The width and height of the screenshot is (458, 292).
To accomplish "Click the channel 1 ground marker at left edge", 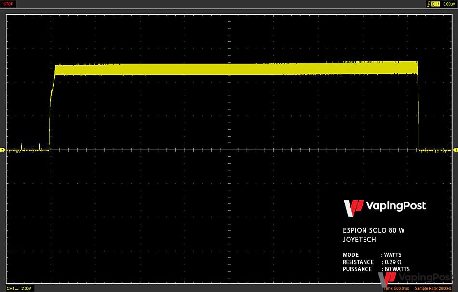I will pyautogui.click(x=2, y=150).
